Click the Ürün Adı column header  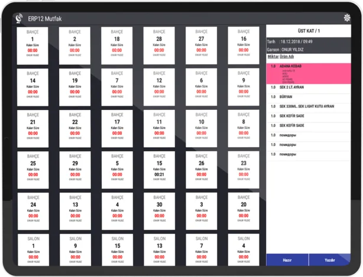pos(287,57)
